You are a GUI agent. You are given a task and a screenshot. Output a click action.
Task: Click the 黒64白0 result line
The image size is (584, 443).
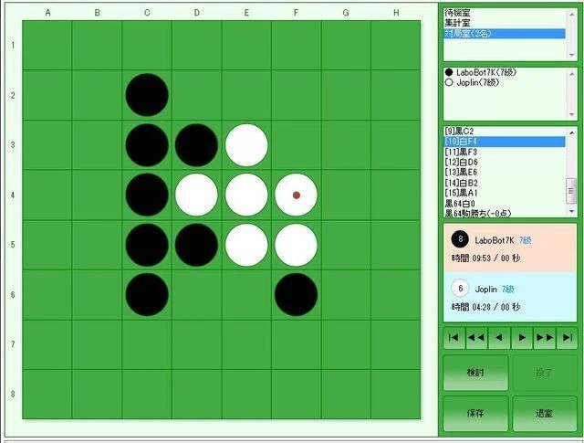(x=505, y=203)
